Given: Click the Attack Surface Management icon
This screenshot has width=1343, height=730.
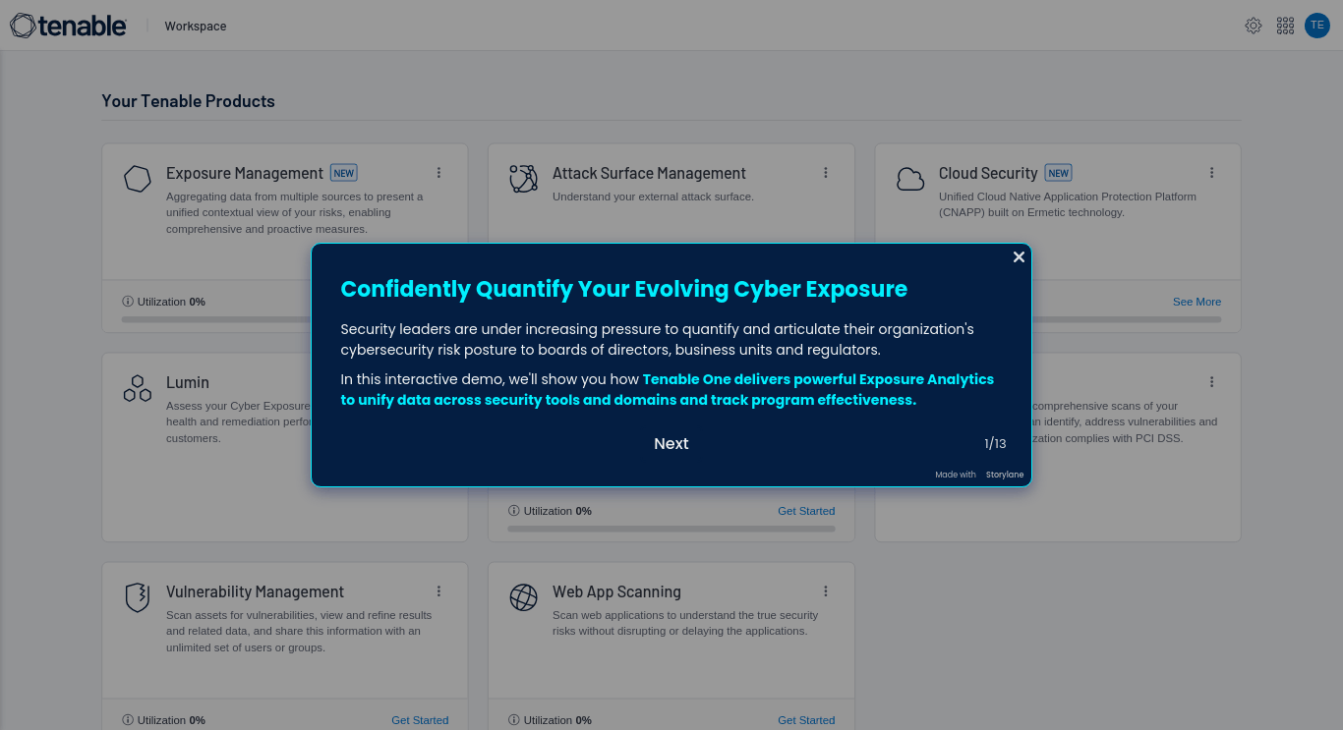Looking at the screenshot, I should coord(524,179).
